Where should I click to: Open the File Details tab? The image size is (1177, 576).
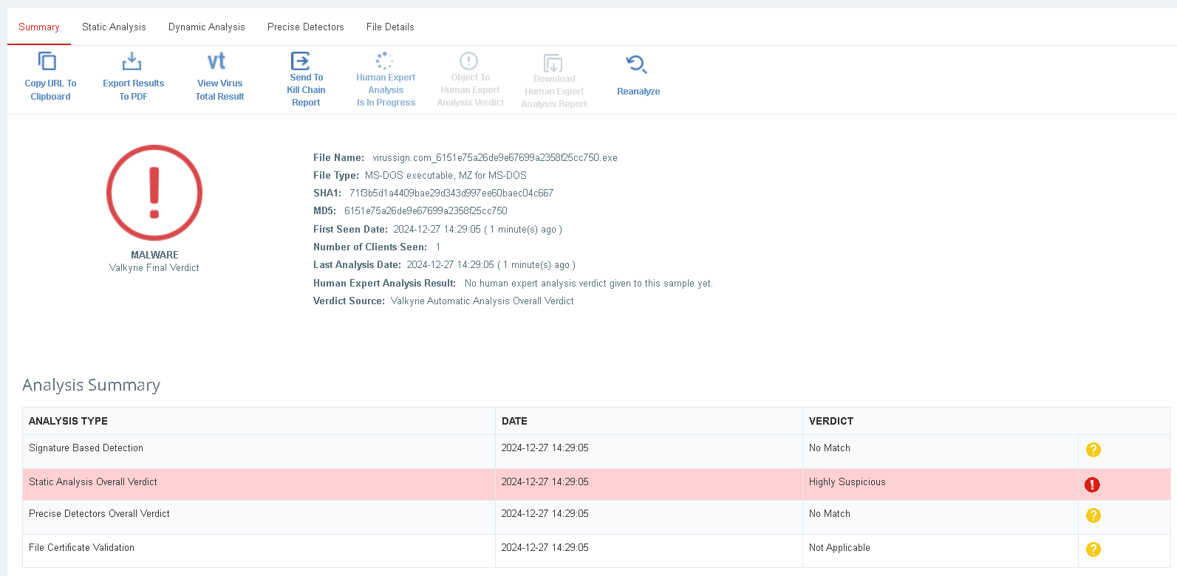pos(390,27)
